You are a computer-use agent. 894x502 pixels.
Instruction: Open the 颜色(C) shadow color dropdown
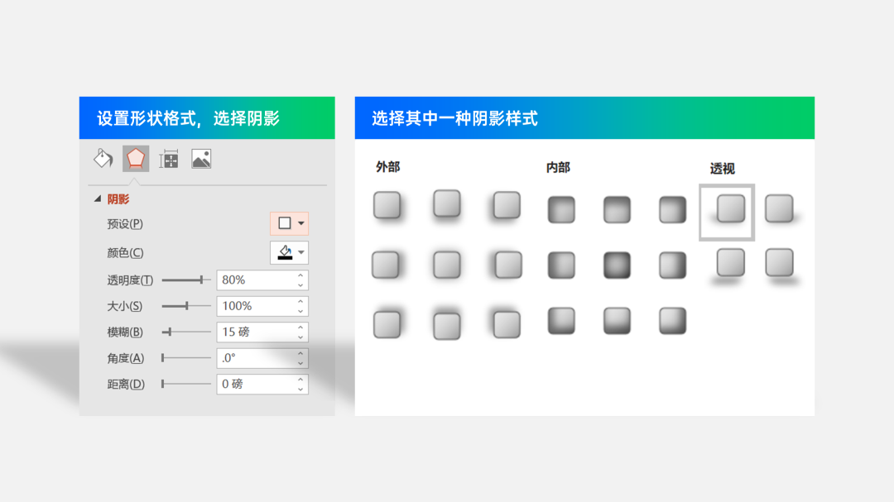[289, 252]
